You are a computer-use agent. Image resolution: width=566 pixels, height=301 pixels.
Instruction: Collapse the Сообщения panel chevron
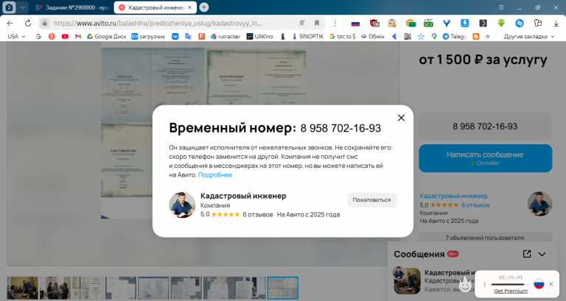(x=542, y=254)
